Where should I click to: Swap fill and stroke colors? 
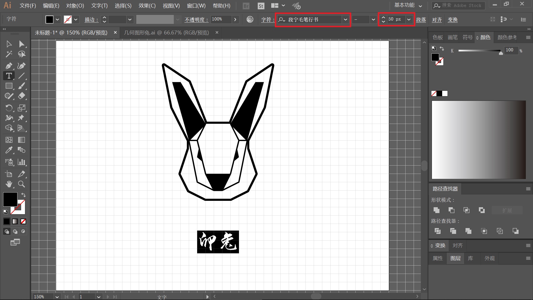(24, 195)
